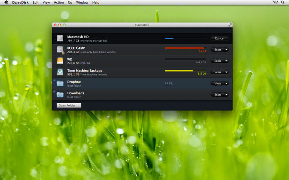The height and width of the screenshot is (180, 289).
Task: Open dropdown arrow next to WD Scan
Action: click(x=227, y=61)
